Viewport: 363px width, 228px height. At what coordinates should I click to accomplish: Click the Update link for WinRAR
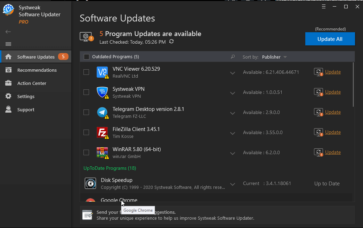[333, 152]
